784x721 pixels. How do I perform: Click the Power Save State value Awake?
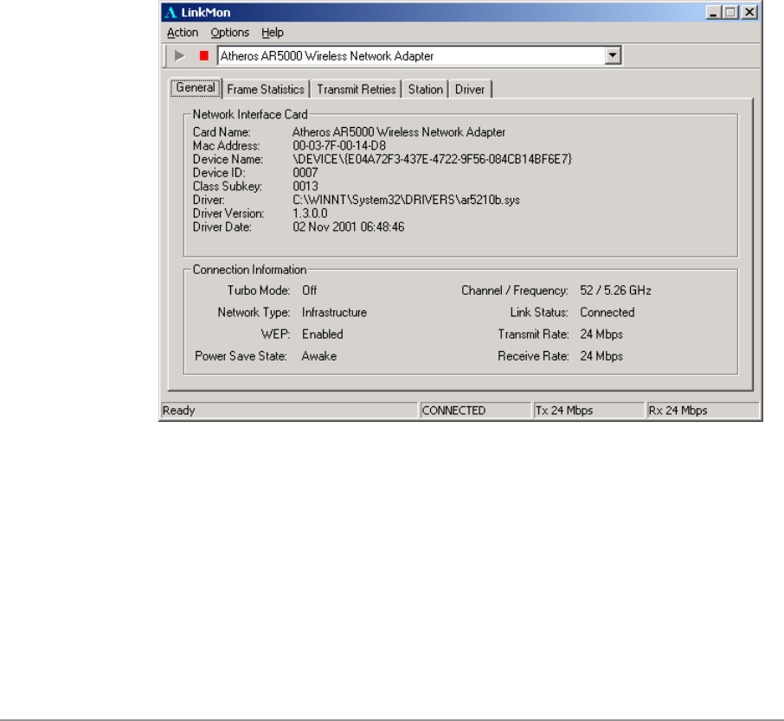[x=319, y=356]
